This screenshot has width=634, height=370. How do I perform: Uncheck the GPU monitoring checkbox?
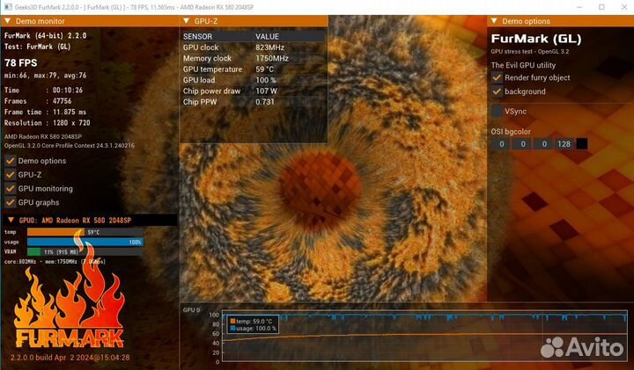[x=11, y=188]
